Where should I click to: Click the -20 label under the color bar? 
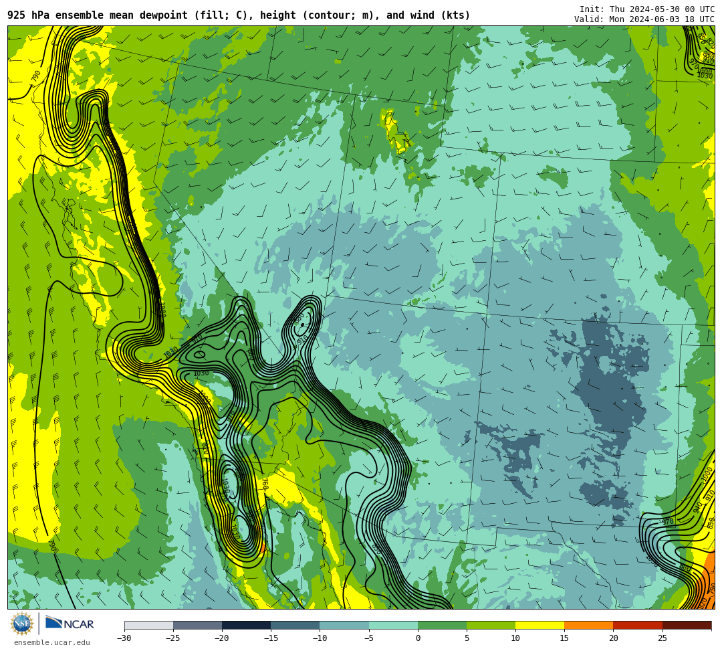coord(222,638)
